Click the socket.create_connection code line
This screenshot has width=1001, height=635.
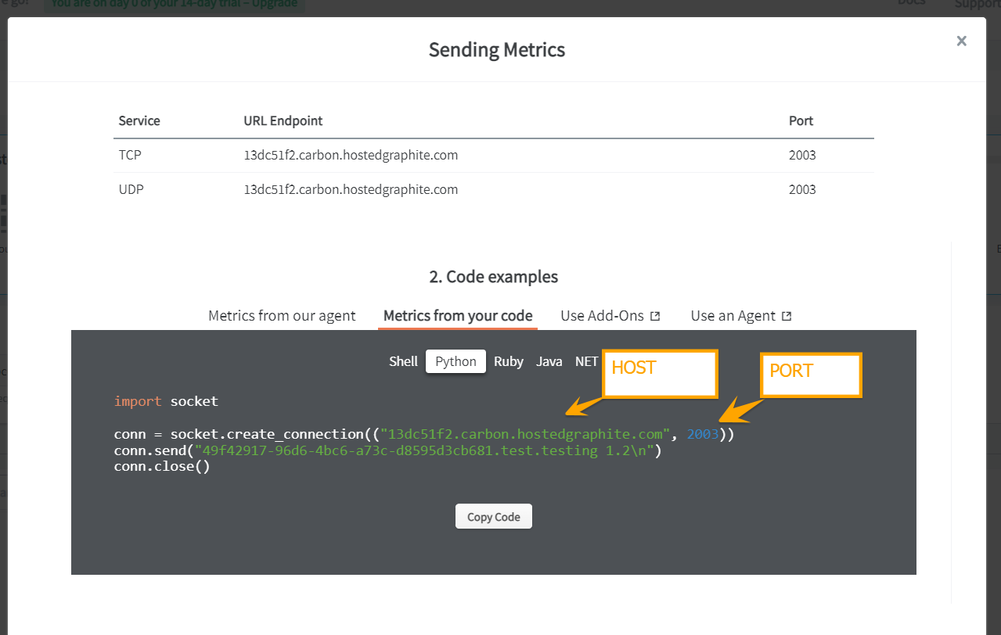424,434
